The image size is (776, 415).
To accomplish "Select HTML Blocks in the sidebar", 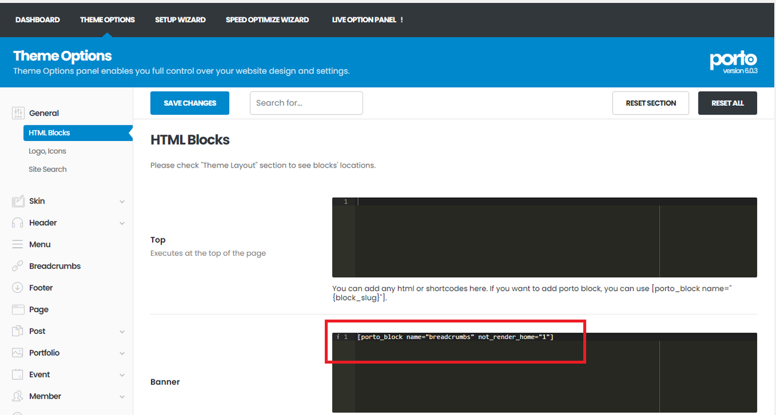I will point(78,132).
